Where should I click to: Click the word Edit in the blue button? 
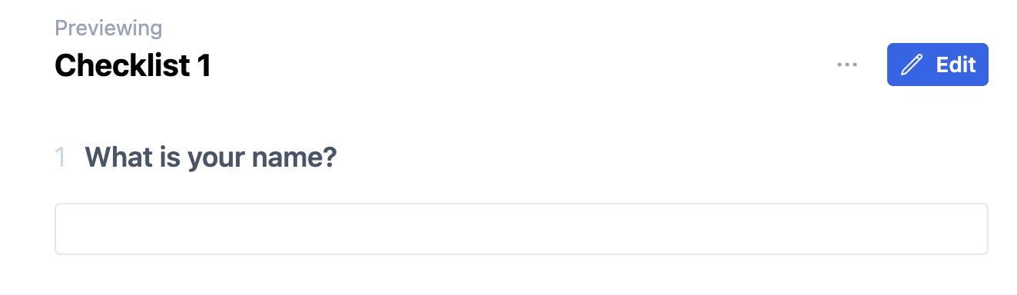coord(956,65)
